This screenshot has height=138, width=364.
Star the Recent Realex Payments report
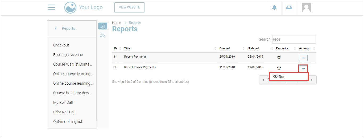pos(279,68)
